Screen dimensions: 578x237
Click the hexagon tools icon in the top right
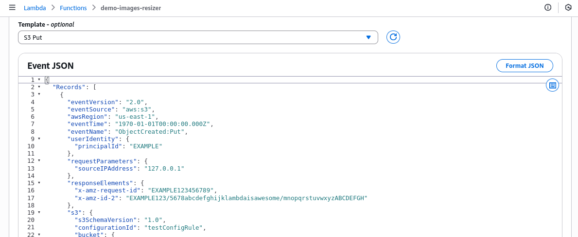pos(568,8)
